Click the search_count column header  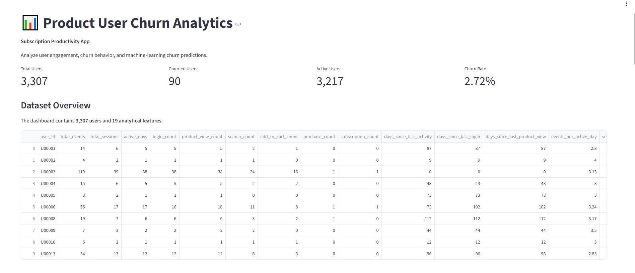[x=241, y=136]
